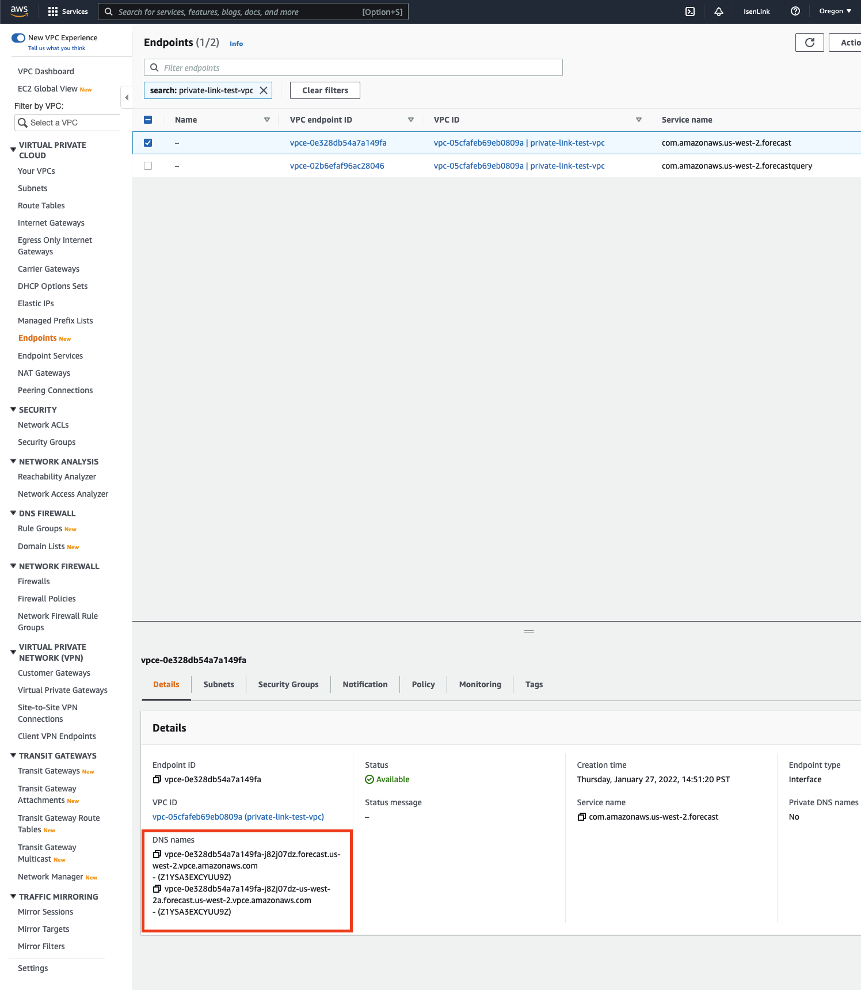Click the Clear filters button
861x990 pixels.
coord(325,90)
